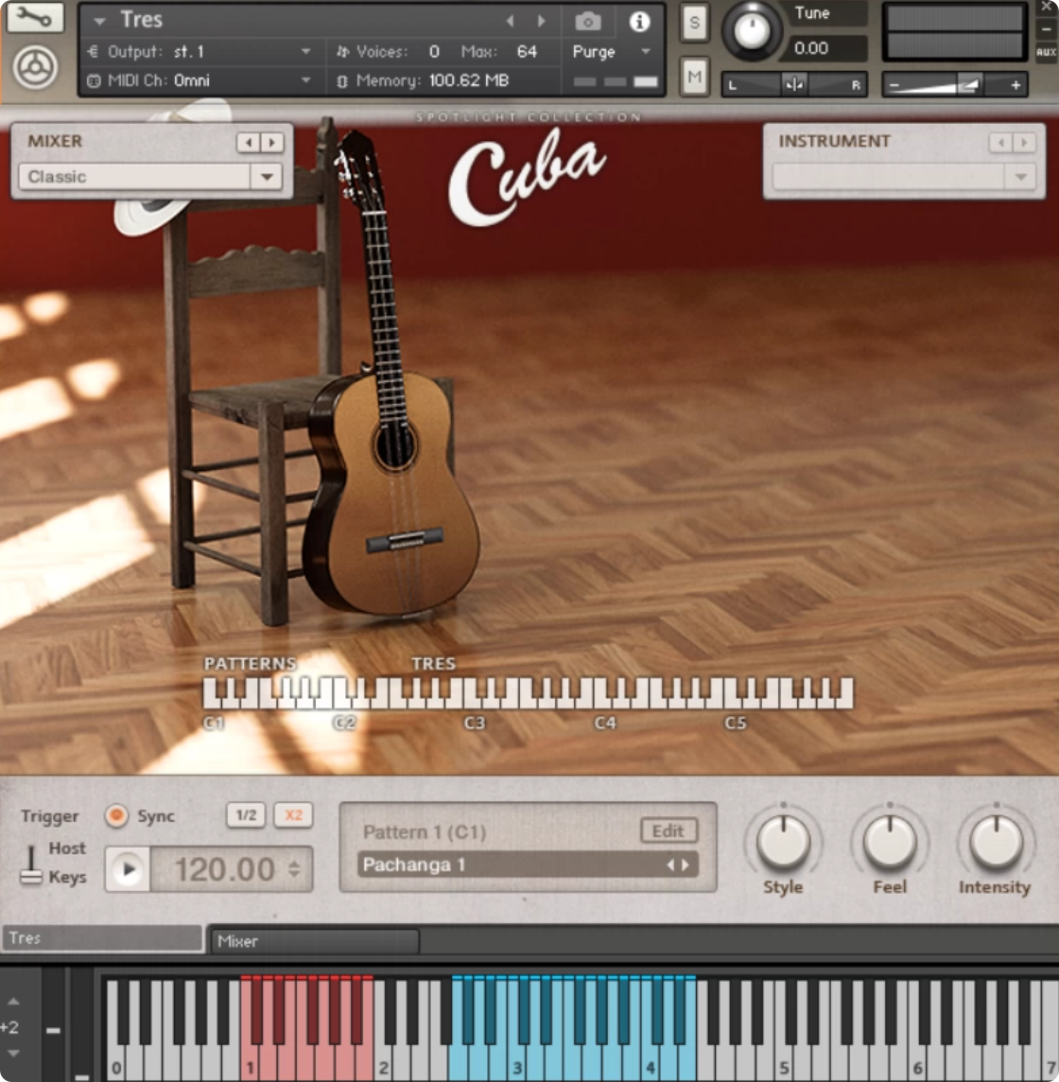Minimize instrument view with the small minus button
Viewport: 1059px width, 1082px height.
(1047, 29)
